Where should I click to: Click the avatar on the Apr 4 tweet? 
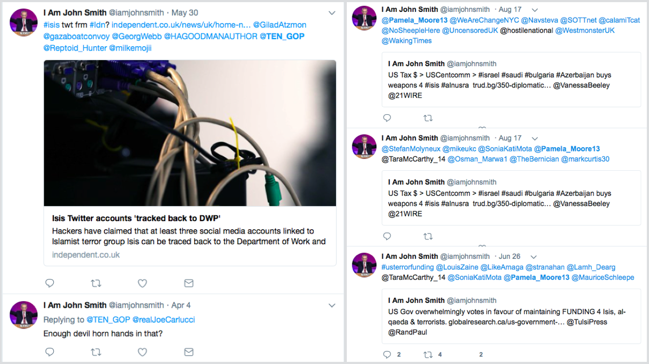(24, 315)
